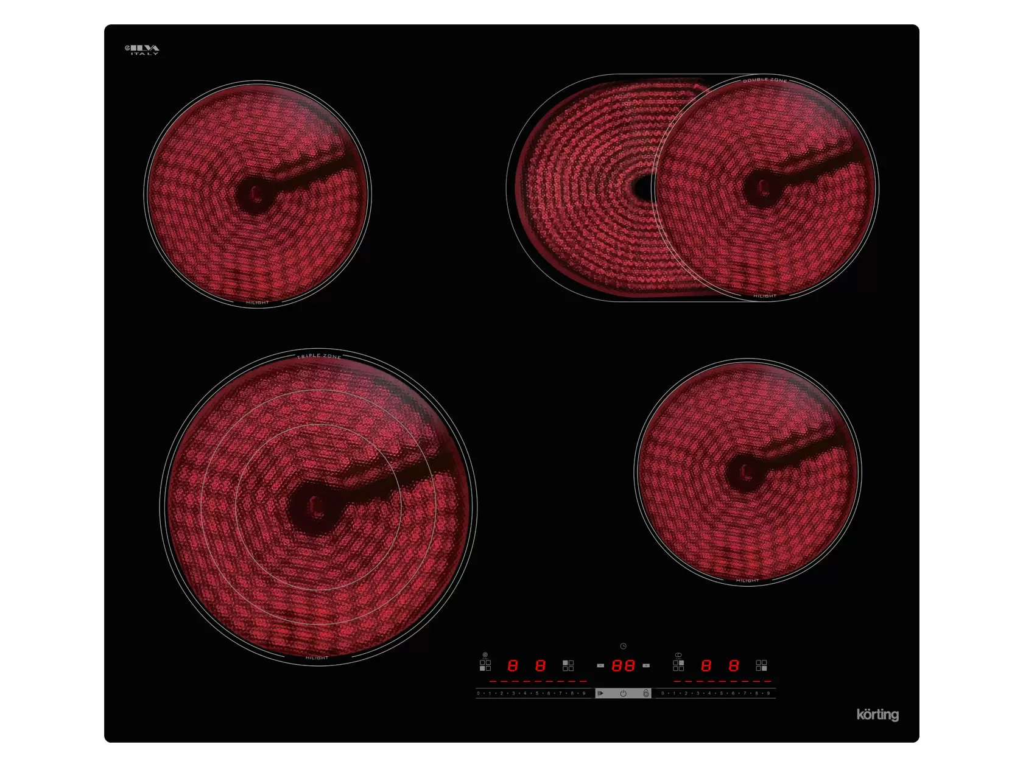Select the top-left zone selector icon

point(568,665)
